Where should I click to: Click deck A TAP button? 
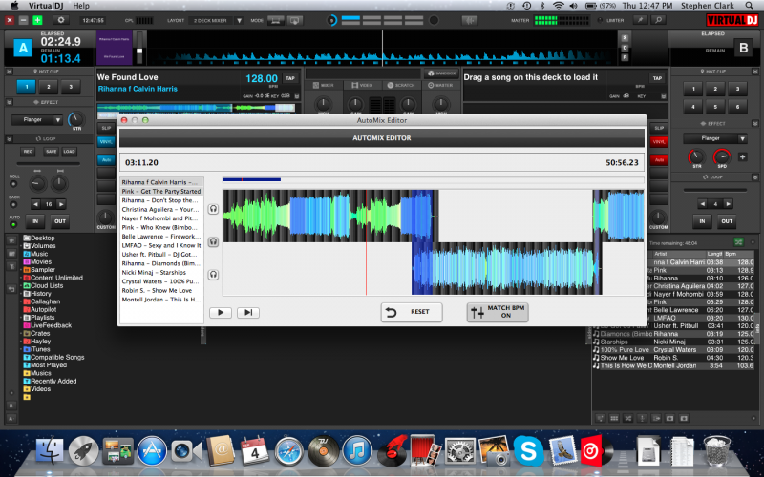tap(290, 78)
